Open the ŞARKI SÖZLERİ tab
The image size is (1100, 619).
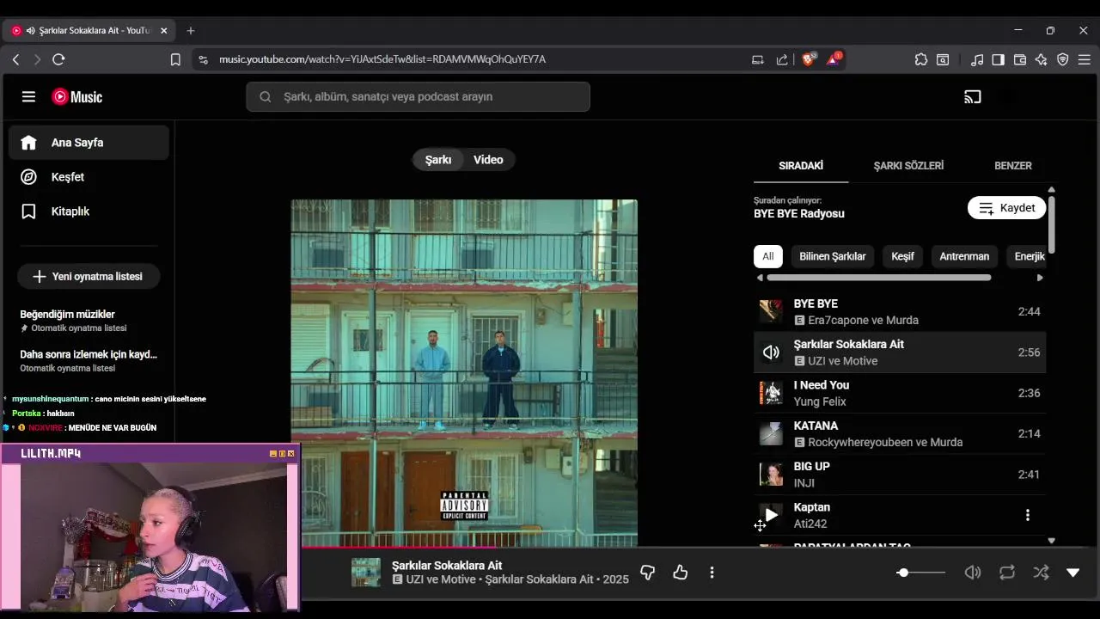[x=908, y=166]
